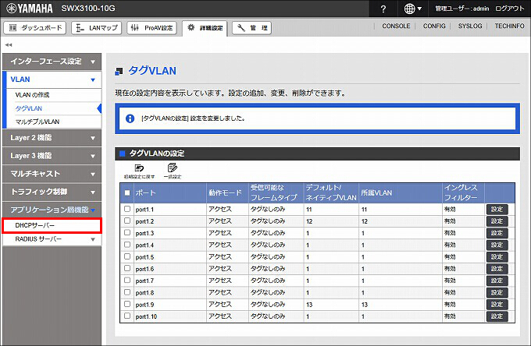Image resolution: width=531 pixels, height=346 pixels.
Task: Expand the RADIUS サーバー submenu
Action: coord(51,239)
